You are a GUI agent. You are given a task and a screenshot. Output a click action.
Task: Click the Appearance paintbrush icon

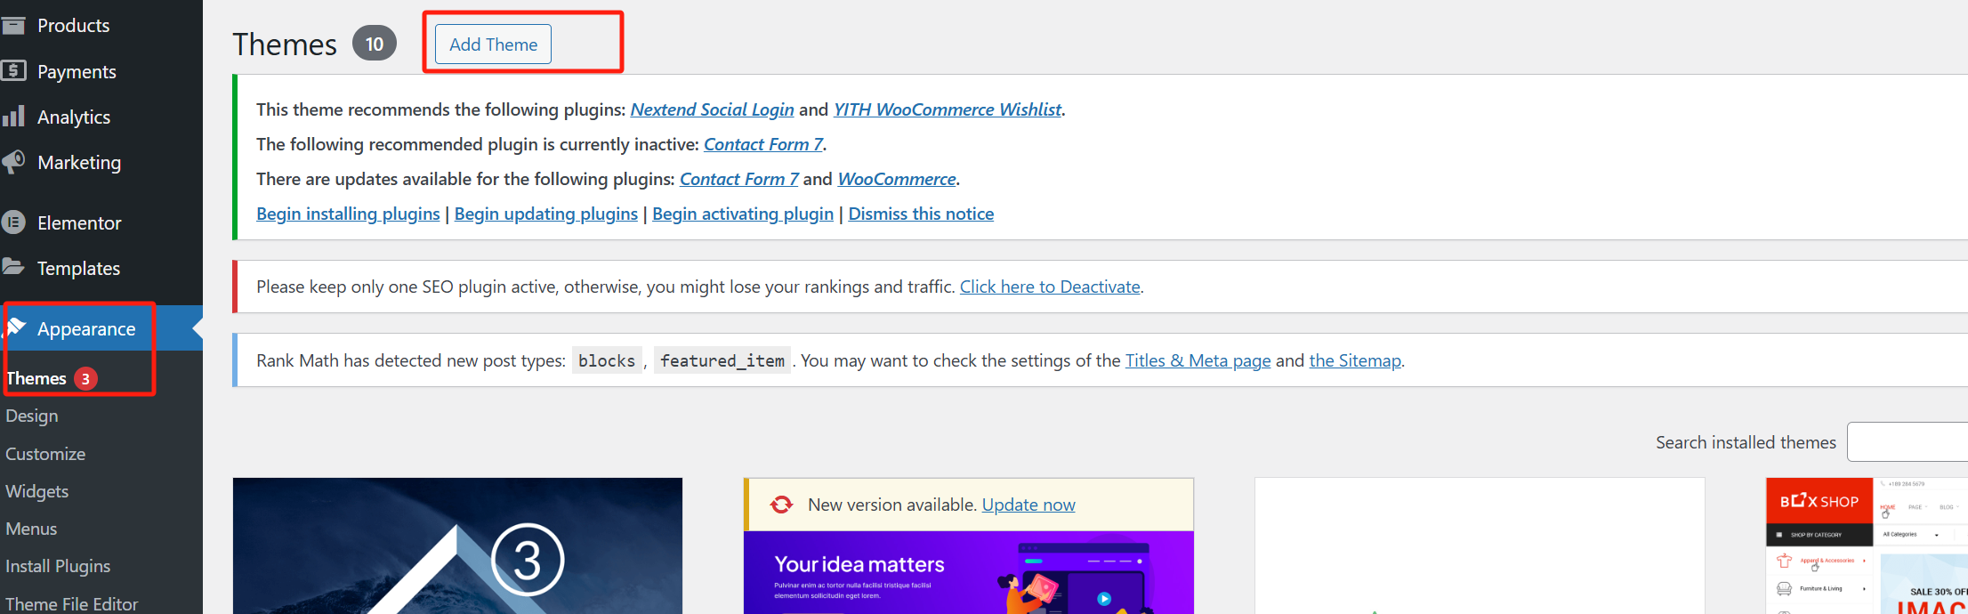[x=16, y=328]
